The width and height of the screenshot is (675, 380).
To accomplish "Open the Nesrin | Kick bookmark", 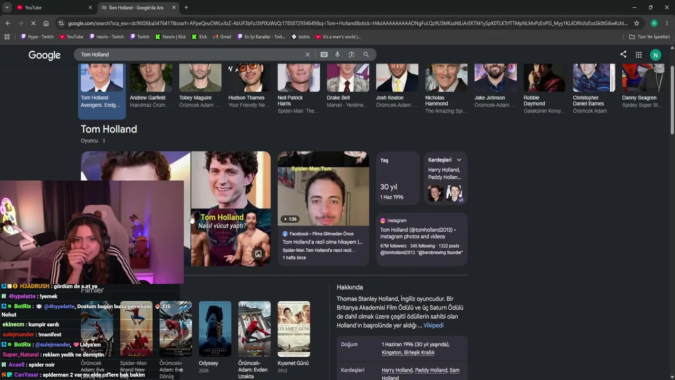I will 170,37.
